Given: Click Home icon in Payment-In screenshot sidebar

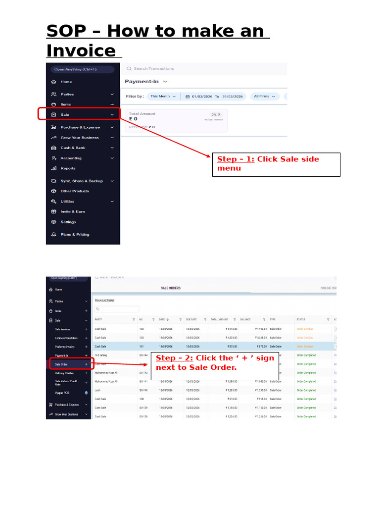Looking at the screenshot, I should pos(53,82).
